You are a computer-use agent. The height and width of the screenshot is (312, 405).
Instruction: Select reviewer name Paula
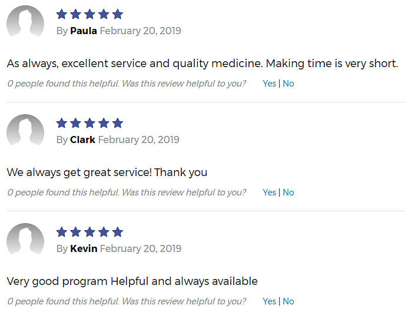tap(84, 31)
